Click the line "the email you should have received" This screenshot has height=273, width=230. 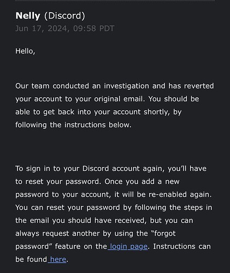[x=104, y=221]
